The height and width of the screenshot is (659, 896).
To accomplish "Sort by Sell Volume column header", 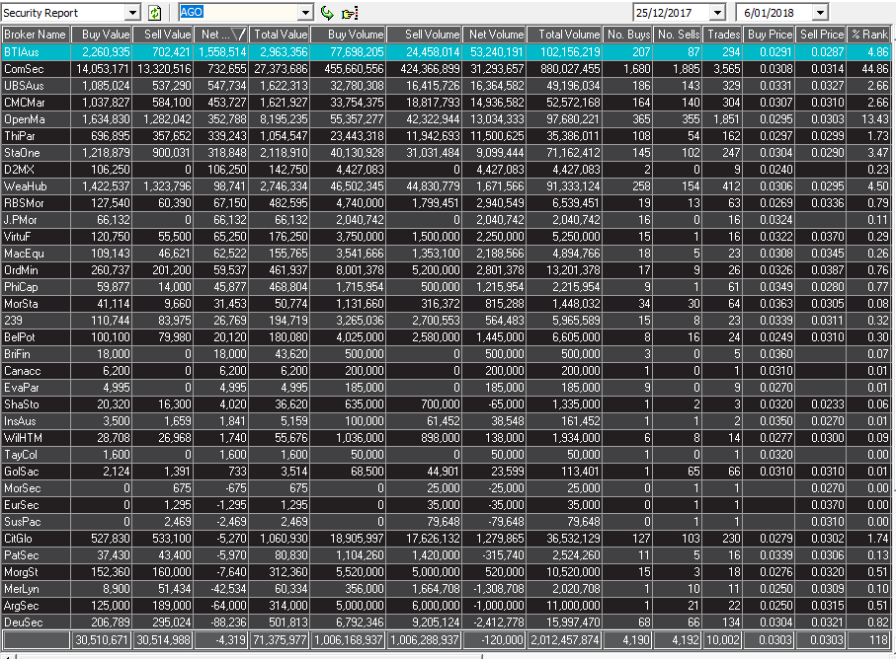I will 425,35.
